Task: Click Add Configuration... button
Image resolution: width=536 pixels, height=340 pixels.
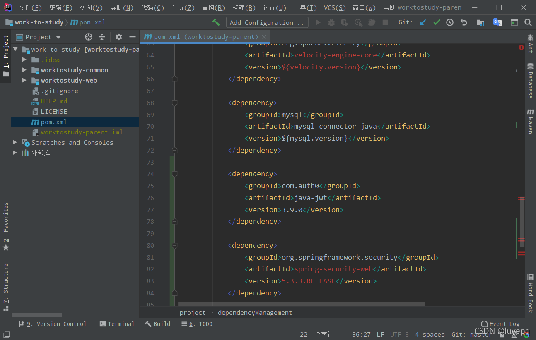Action: pyautogui.click(x=267, y=22)
